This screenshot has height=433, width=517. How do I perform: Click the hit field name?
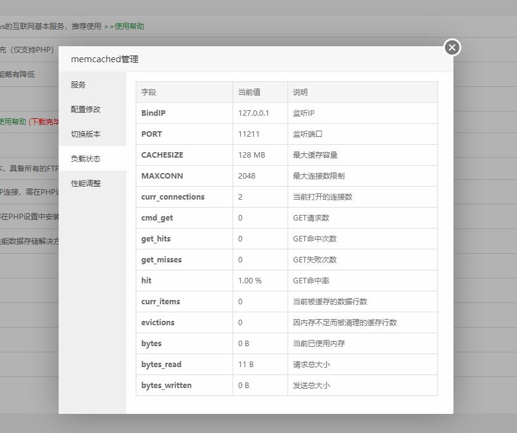[146, 280]
